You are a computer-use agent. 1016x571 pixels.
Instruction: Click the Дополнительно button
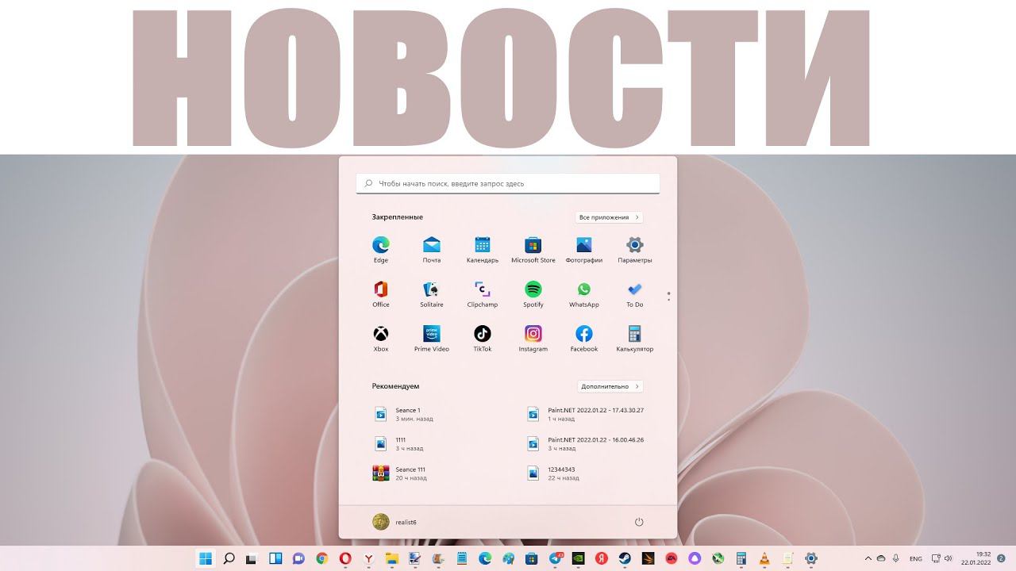(x=610, y=386)
